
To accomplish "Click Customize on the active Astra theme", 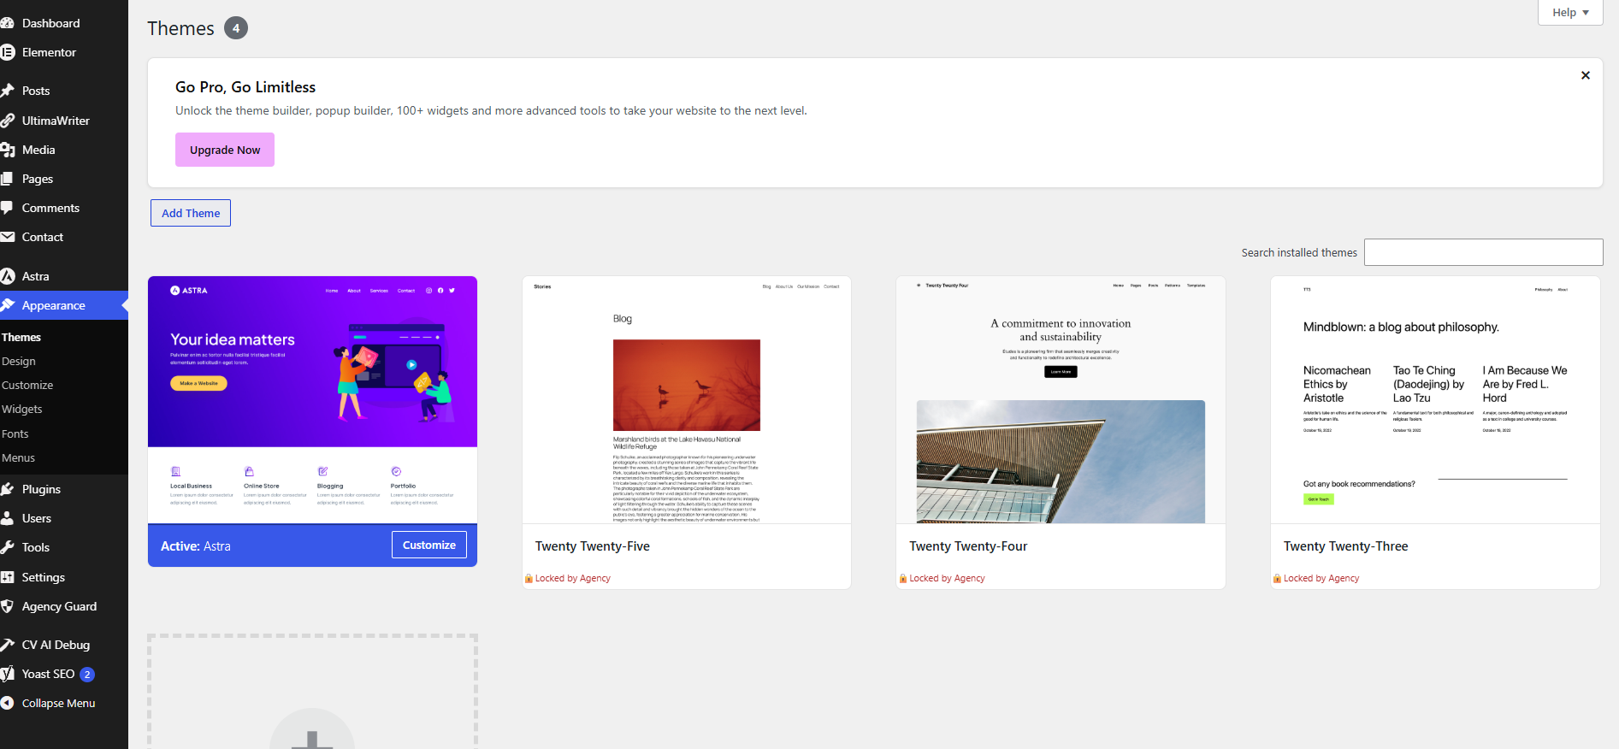I will [x=429, y=545].
